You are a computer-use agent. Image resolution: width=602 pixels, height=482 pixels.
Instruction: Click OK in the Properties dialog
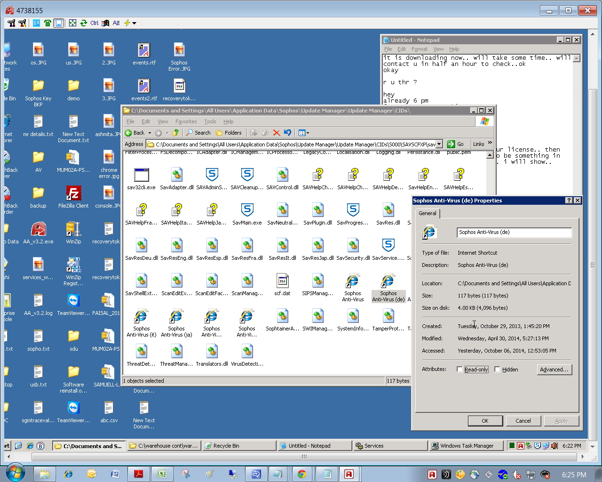click(x=485, y=421)
